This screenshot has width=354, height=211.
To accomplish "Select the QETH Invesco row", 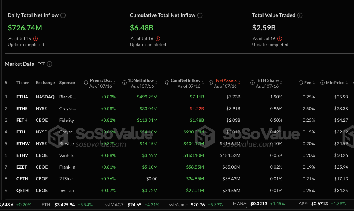I will [x=22, y=191].
